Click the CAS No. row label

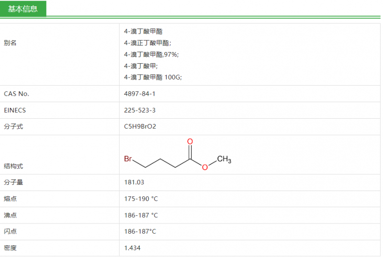16,94
